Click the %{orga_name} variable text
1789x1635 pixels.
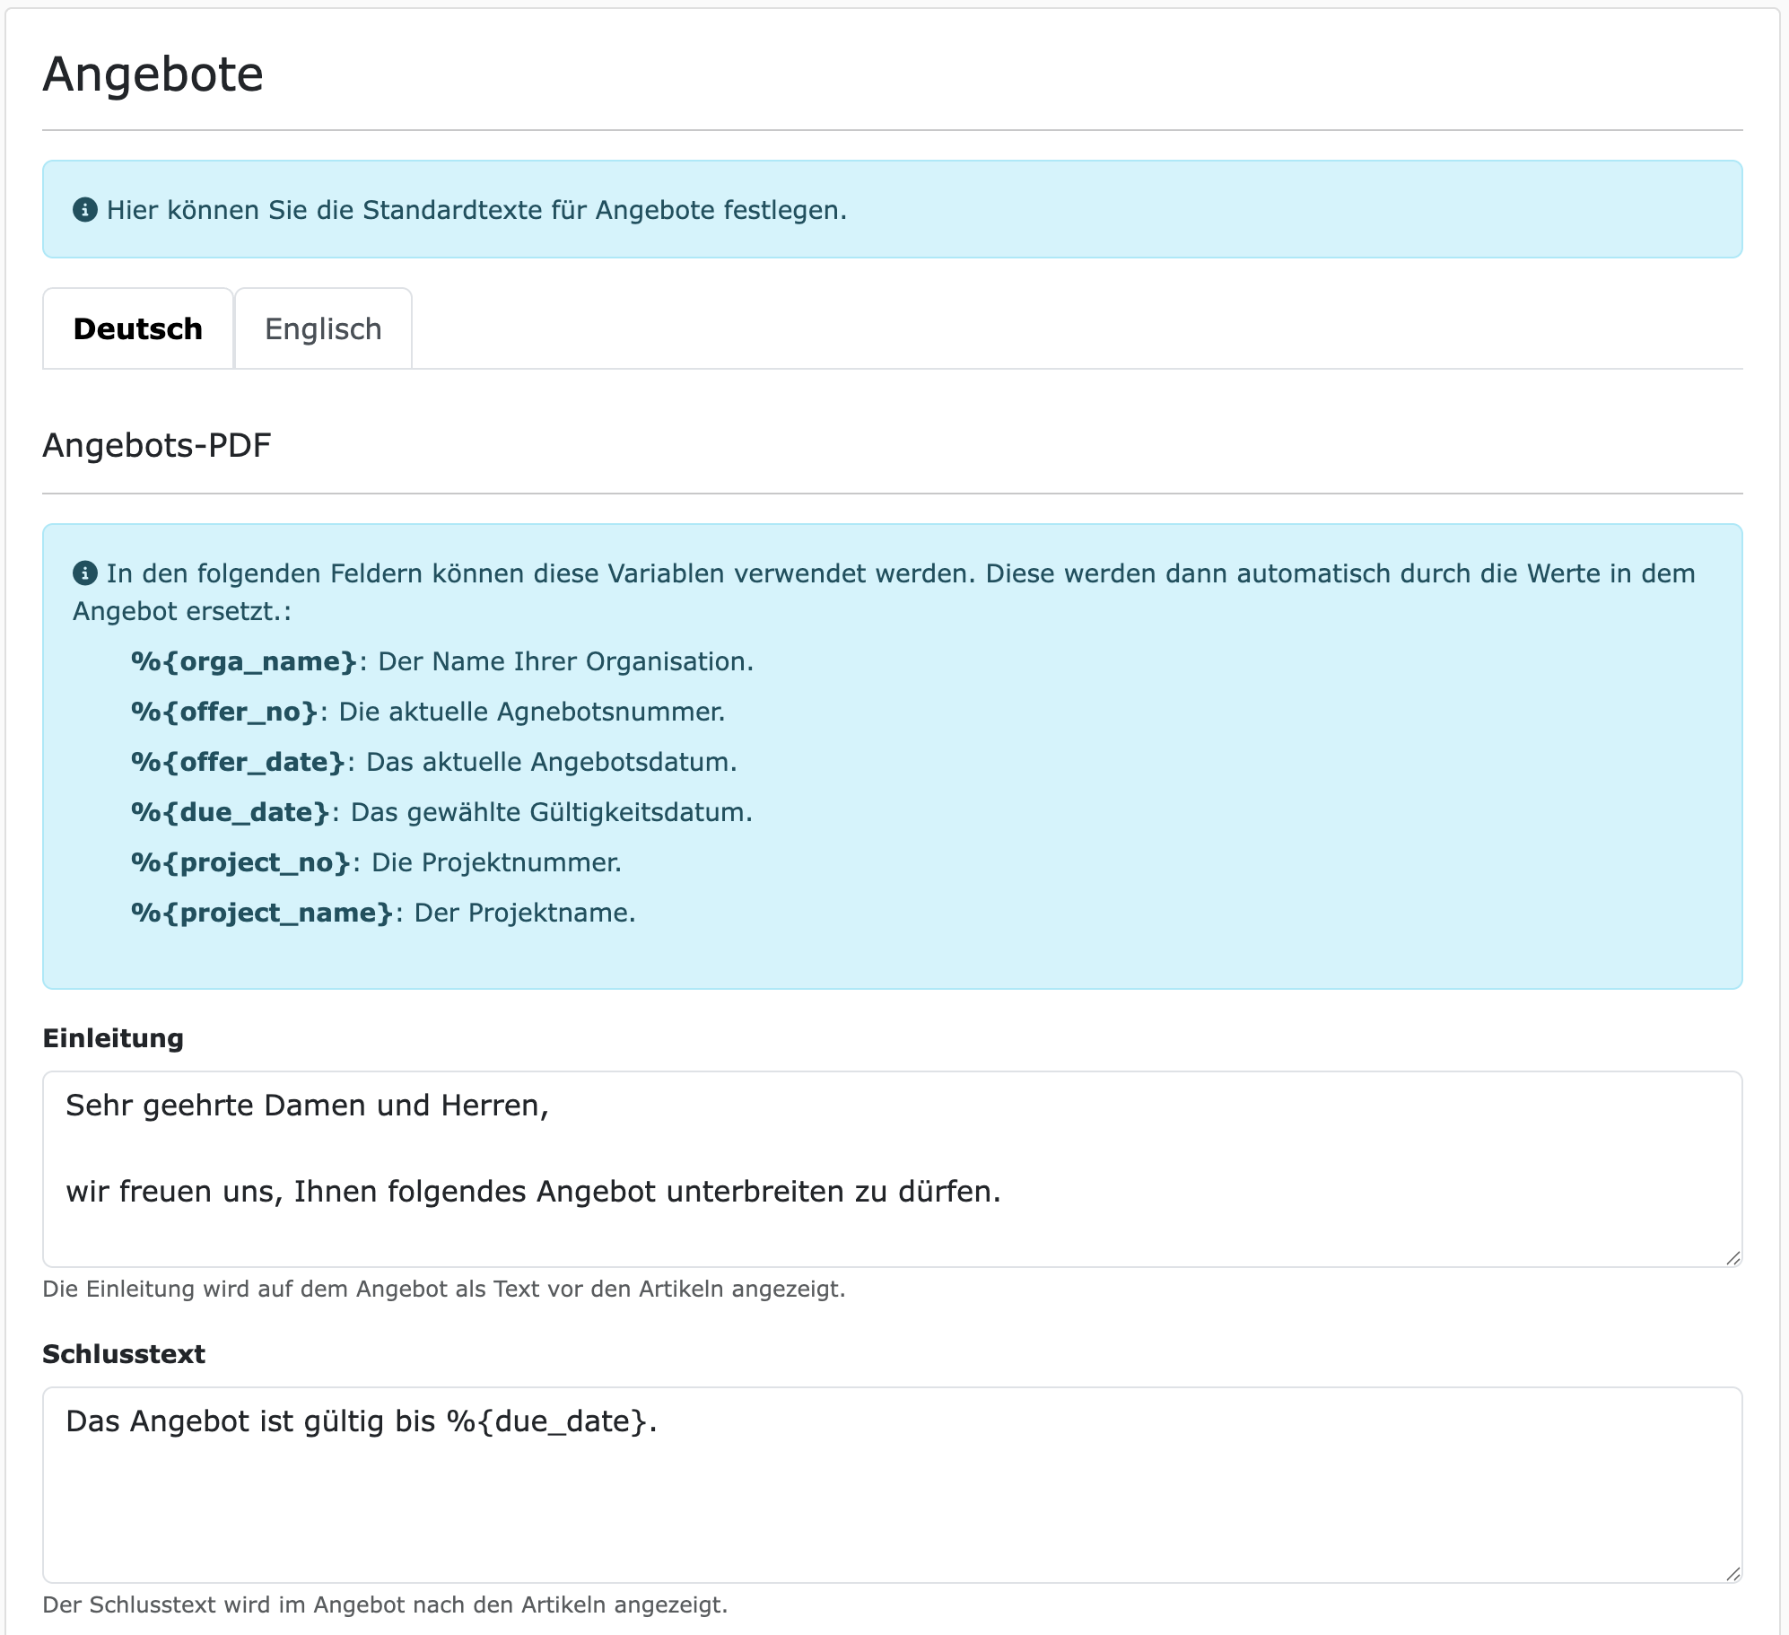[244, 661]
